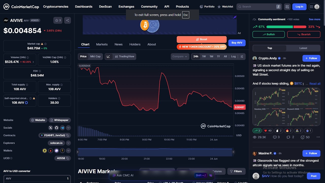This screenshot has height=183, width=325.
Task: Switch chart to Mkt Cap view
Action: pos(95,56)
